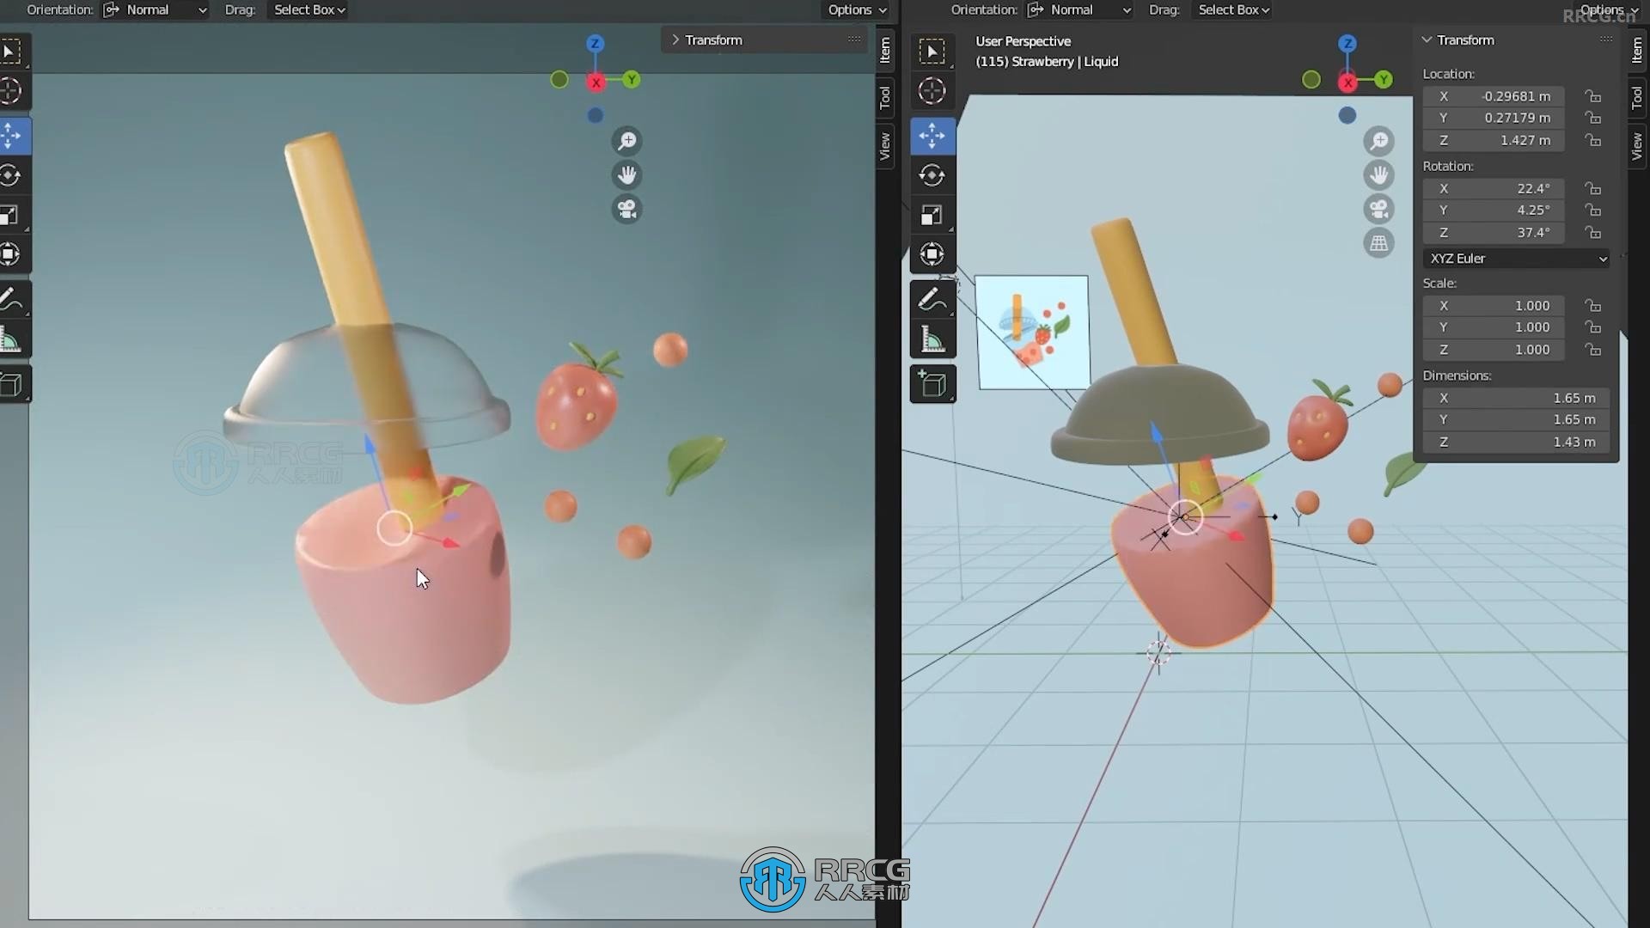
Task: Select the Add Cube tool in right viewport
Action: click(x=932, y=384)
